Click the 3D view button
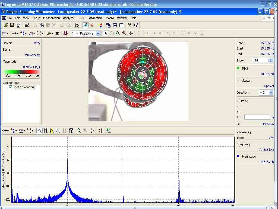 click(x=57, y=33)
